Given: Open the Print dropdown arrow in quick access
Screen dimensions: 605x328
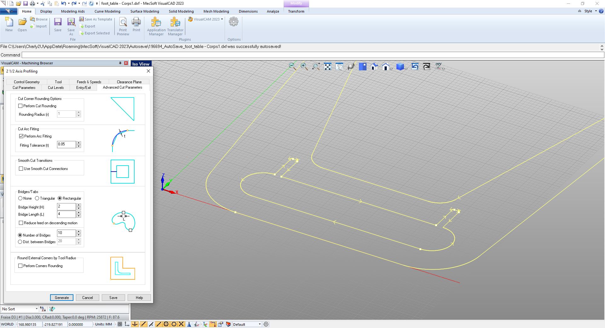Looking at the screenshot, I should click(x=37, y=3).
